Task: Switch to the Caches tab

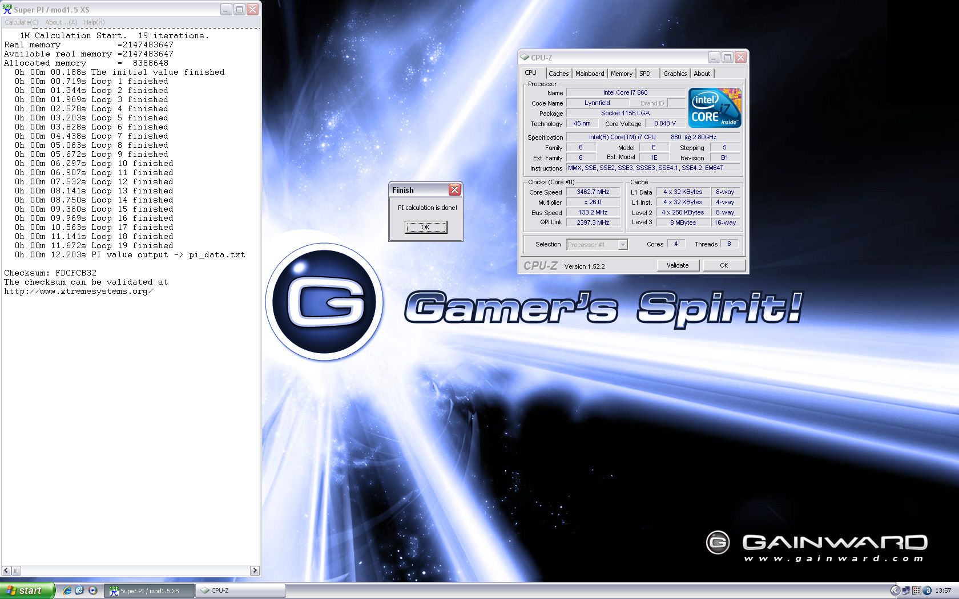Action: pyautogui.click(x=559, y=74)
